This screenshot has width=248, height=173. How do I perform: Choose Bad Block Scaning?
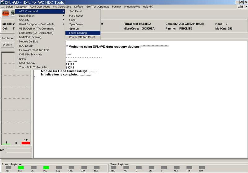pos(40,37)
